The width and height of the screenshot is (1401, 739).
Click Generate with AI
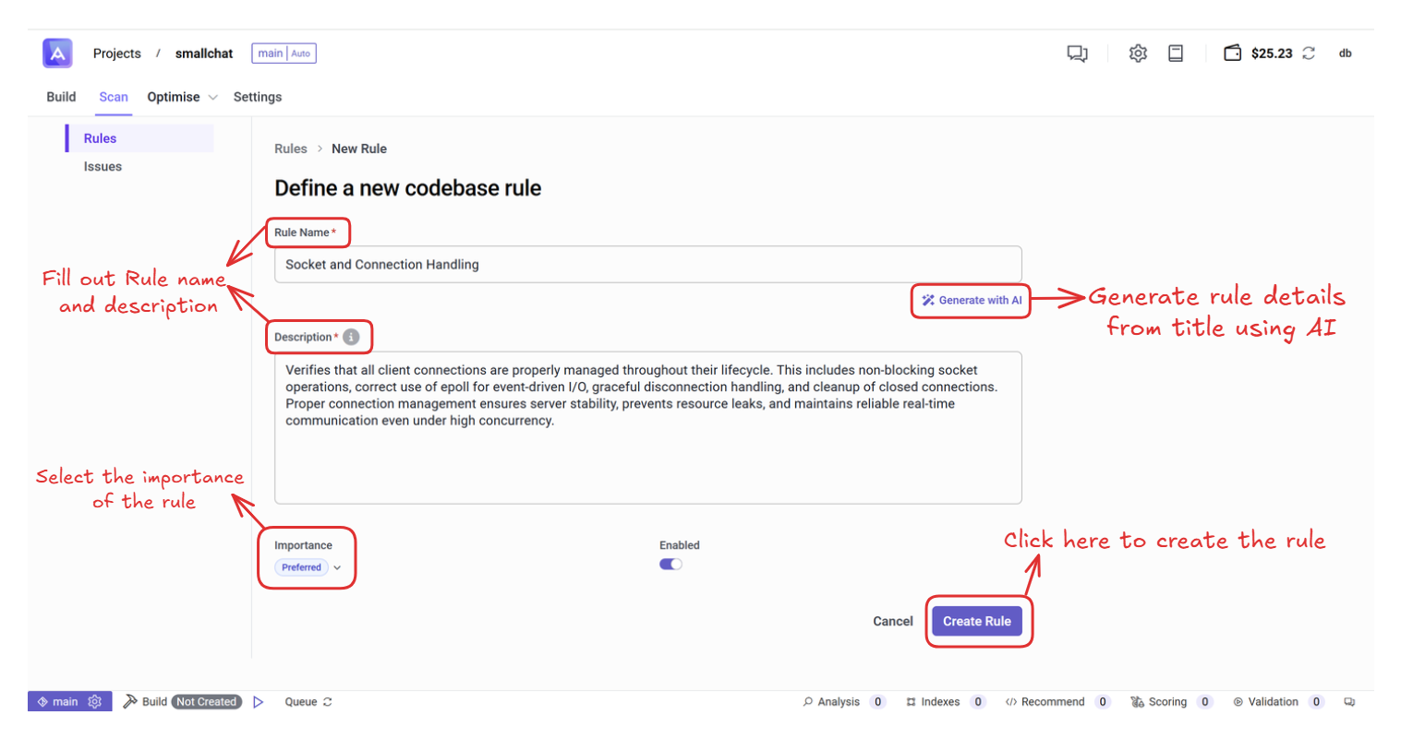tap(972, 300)
